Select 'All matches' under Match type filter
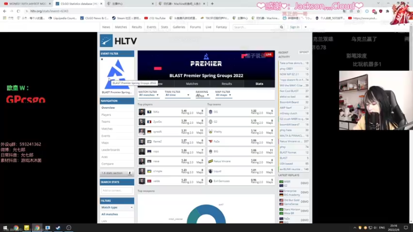 (x=109, y=214)
